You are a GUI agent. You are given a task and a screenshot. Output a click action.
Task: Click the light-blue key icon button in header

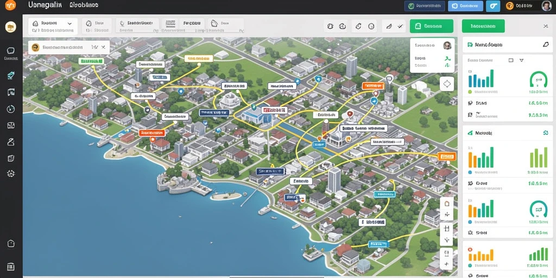(493, 5)
